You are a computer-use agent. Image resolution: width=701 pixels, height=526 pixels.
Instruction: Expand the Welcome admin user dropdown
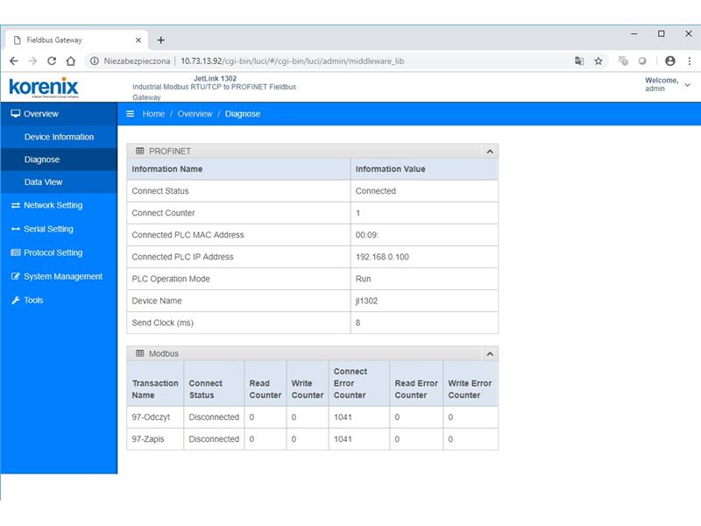click(x=667, y=84)
